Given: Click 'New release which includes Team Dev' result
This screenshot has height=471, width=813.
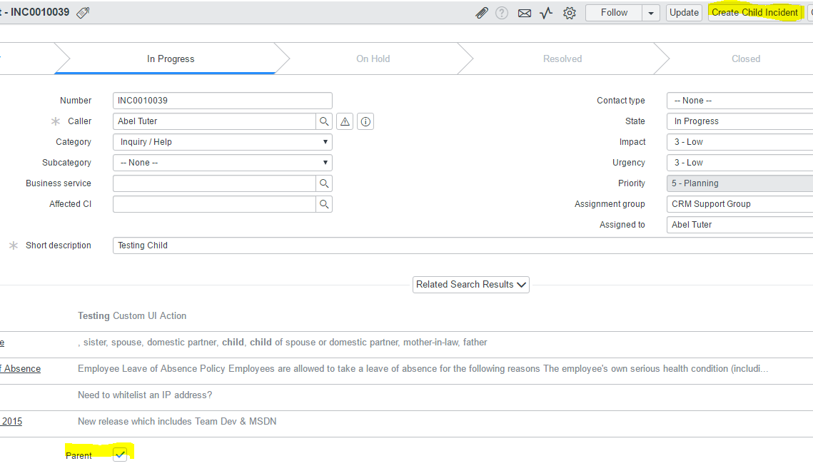Looking at the screenshot, I should 177,421.
